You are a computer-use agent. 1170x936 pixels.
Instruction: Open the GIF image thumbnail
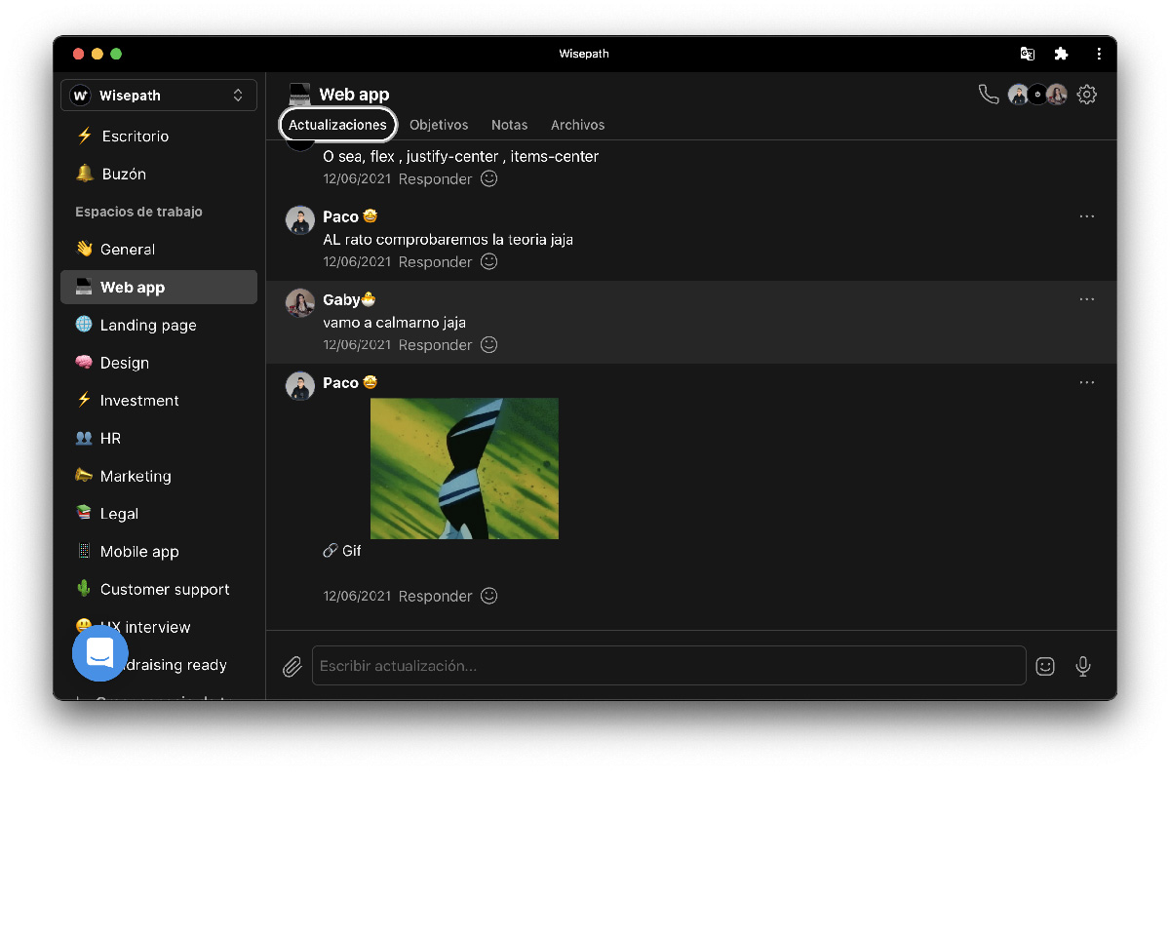(x=464, y=468)
